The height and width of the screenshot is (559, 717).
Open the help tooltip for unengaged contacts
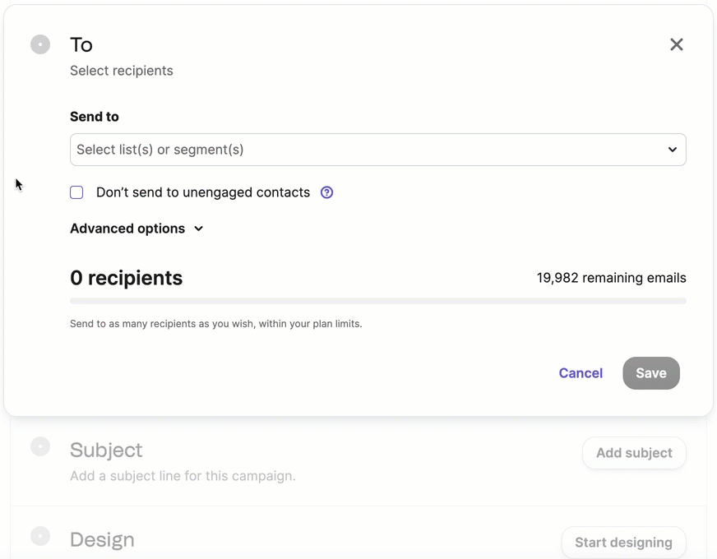[326, 192]
